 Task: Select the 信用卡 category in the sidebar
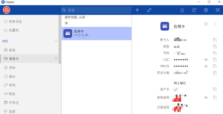pyautogui.click(x=29, y=59)
